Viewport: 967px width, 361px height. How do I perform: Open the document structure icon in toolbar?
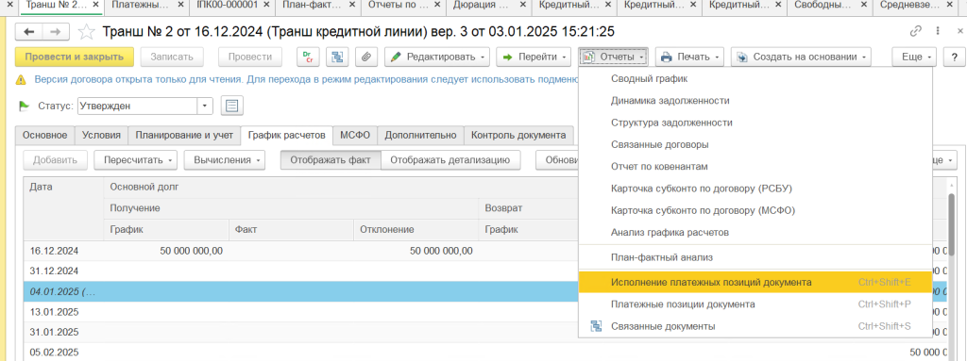coord(337,57)
